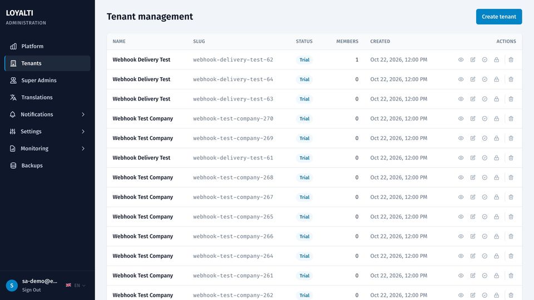The height and width of the screenshot is (300, 534).
Task: View tenant webhook-delivery-test-62 eye icon
Action: 461,59
